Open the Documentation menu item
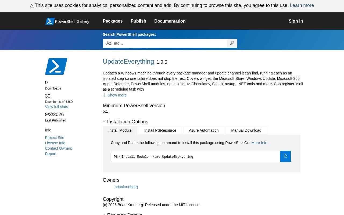 click(x=170, y=21)
